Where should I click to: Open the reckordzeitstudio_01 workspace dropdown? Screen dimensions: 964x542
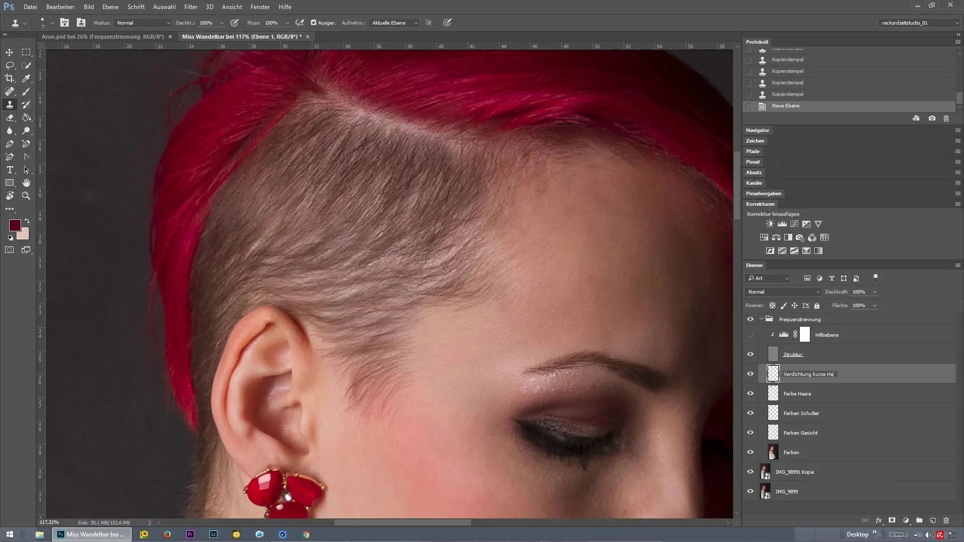coord(919,23)
